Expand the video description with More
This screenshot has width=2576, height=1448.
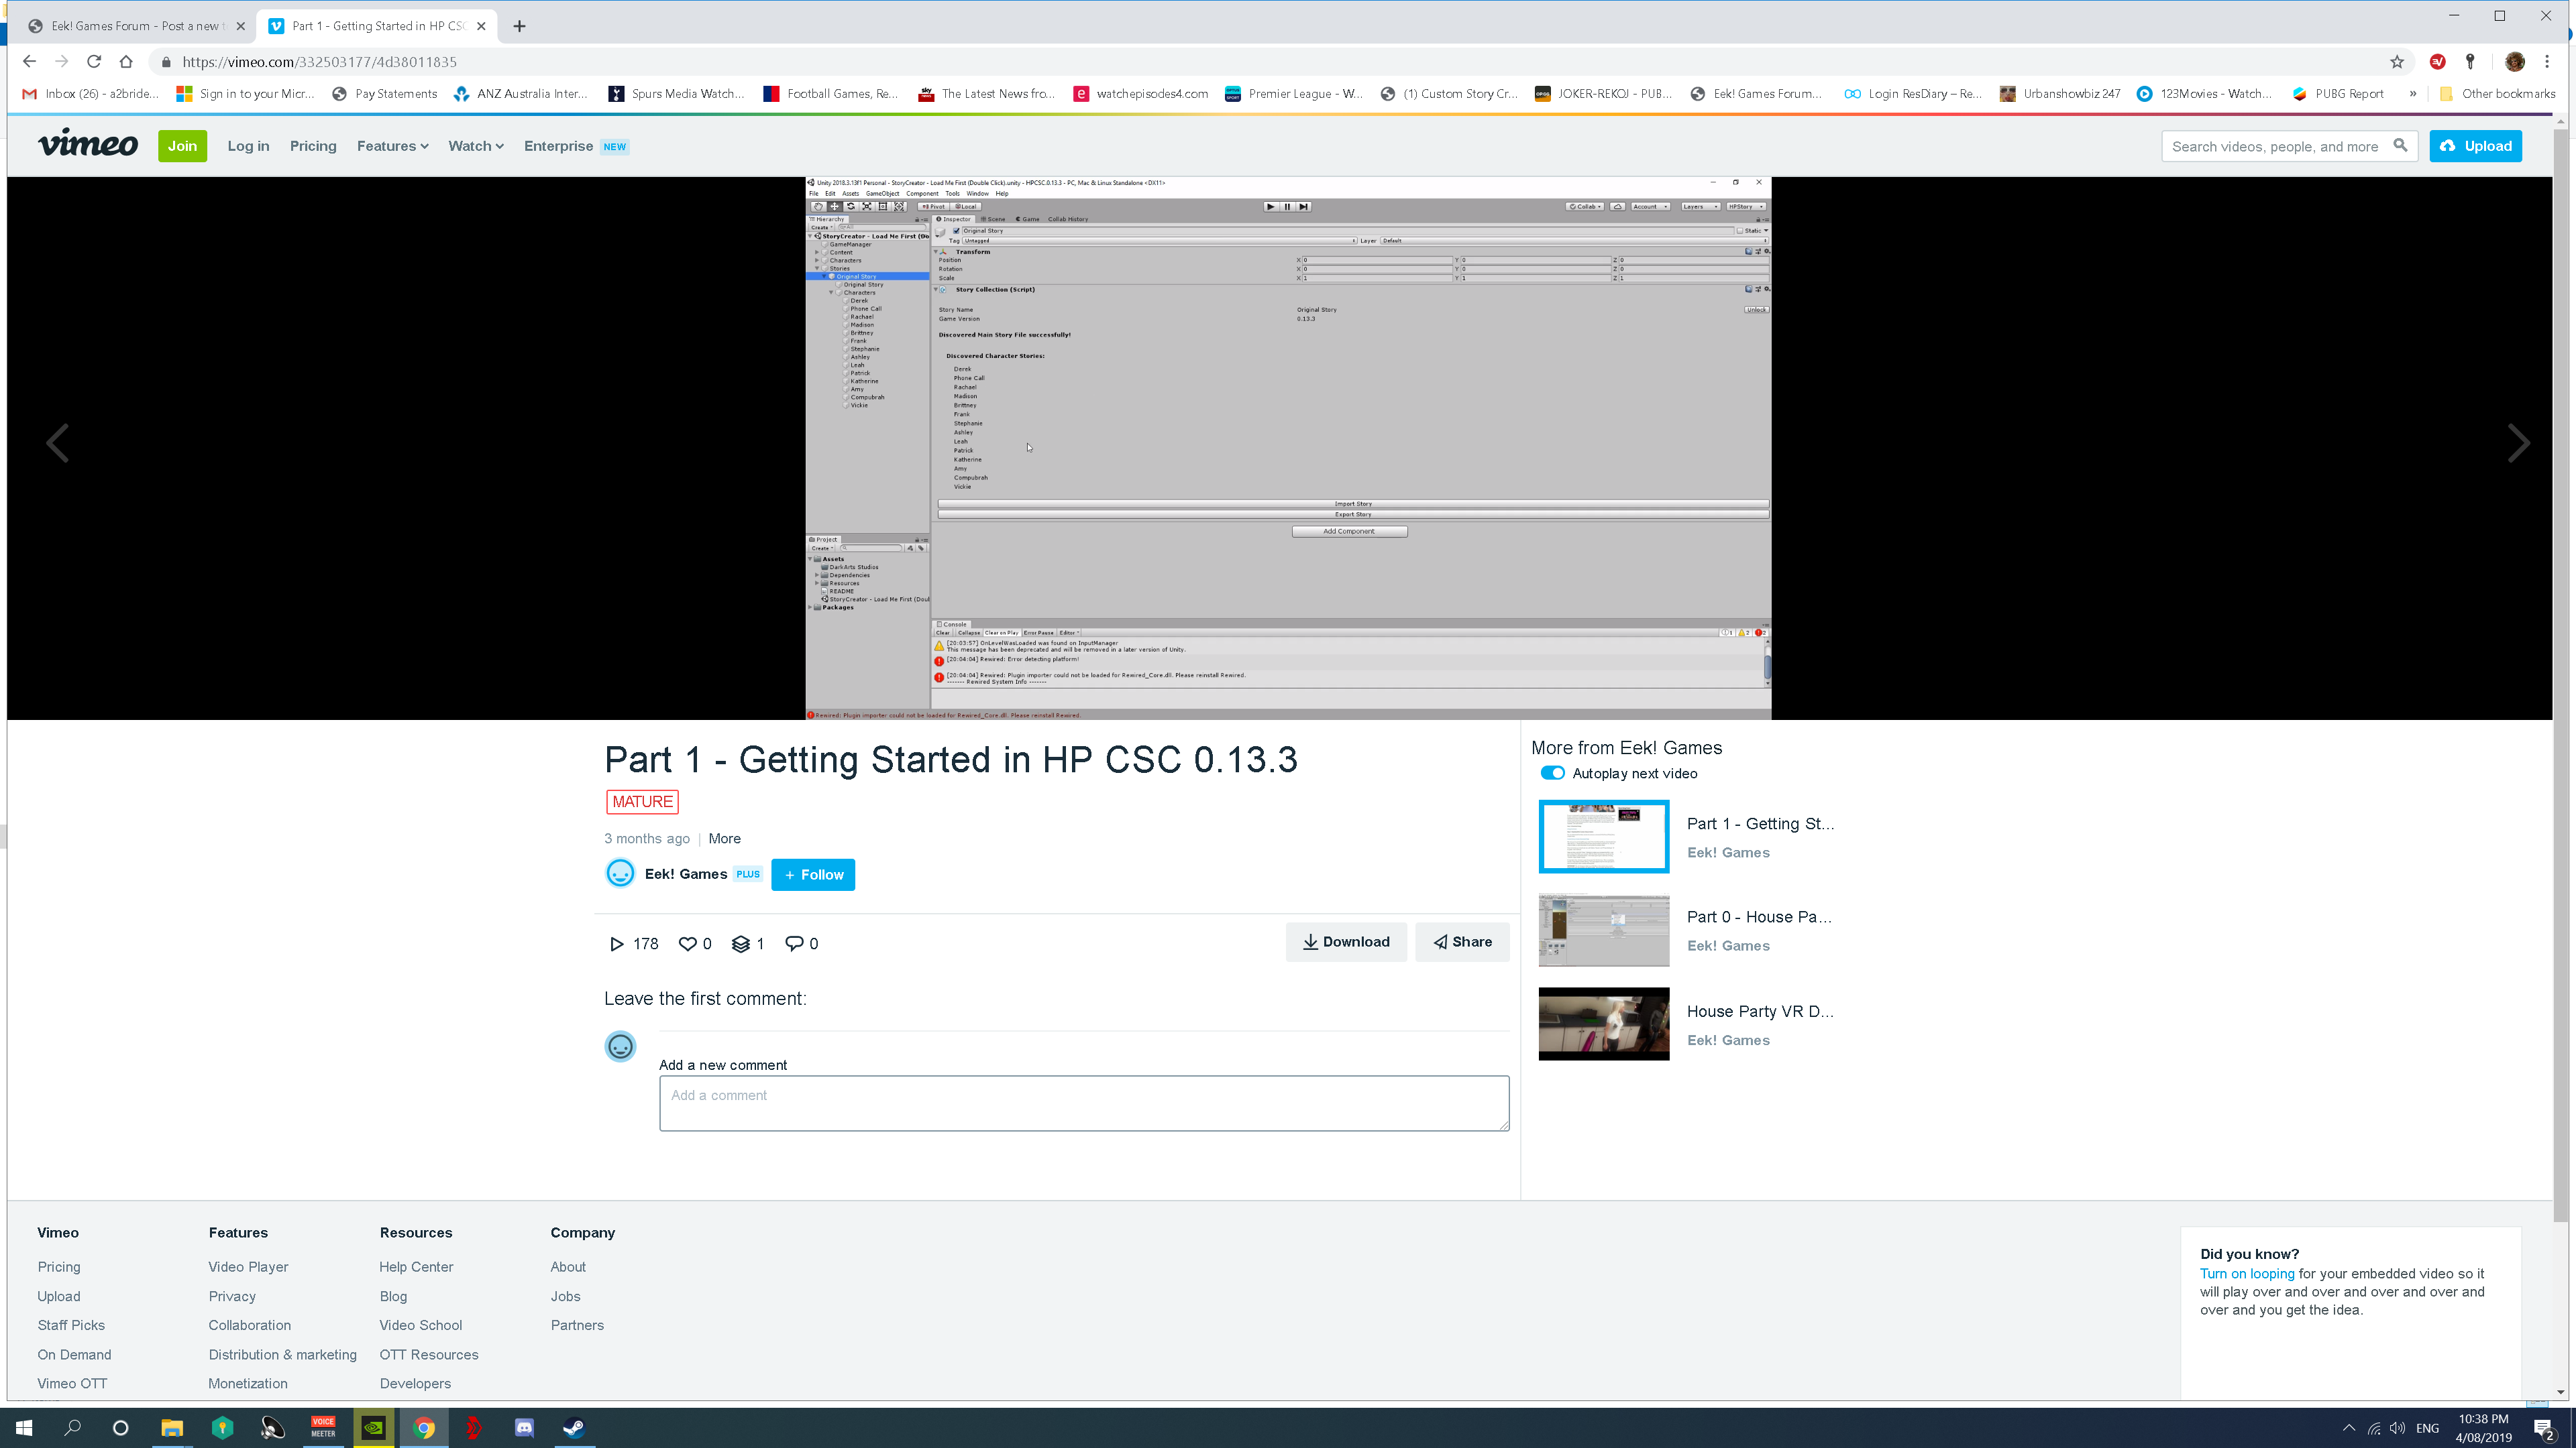pyautogui.click(x=724, y=837)
